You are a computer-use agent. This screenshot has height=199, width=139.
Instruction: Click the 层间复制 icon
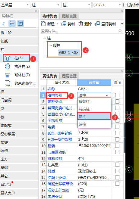(97, 24)
